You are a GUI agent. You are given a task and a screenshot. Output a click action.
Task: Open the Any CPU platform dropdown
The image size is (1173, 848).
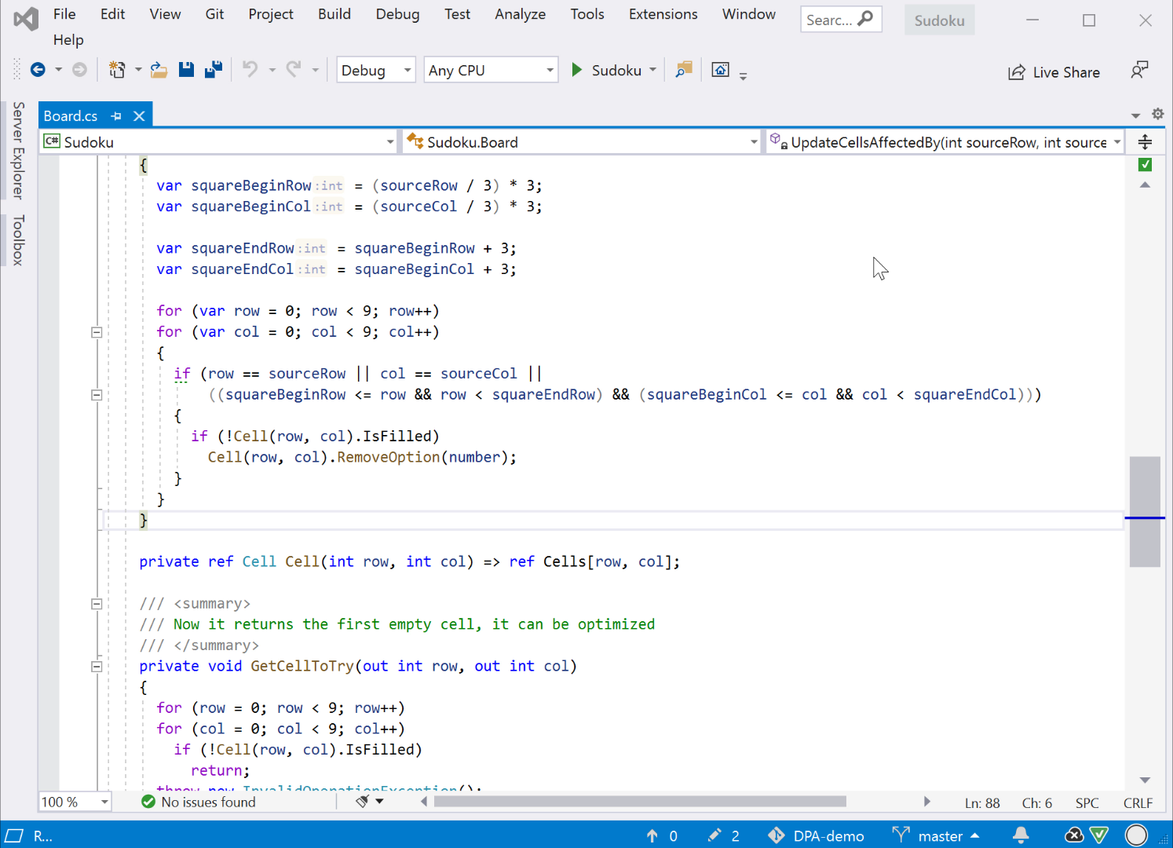pos(490,70)
